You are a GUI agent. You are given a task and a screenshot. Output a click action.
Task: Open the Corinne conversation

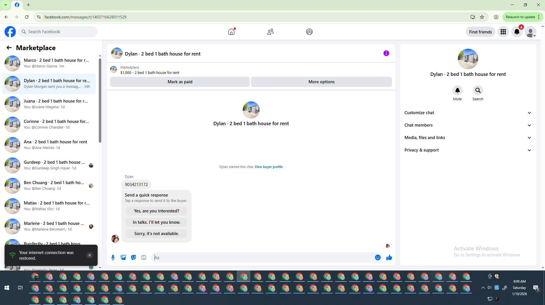[x=49, y=124]
